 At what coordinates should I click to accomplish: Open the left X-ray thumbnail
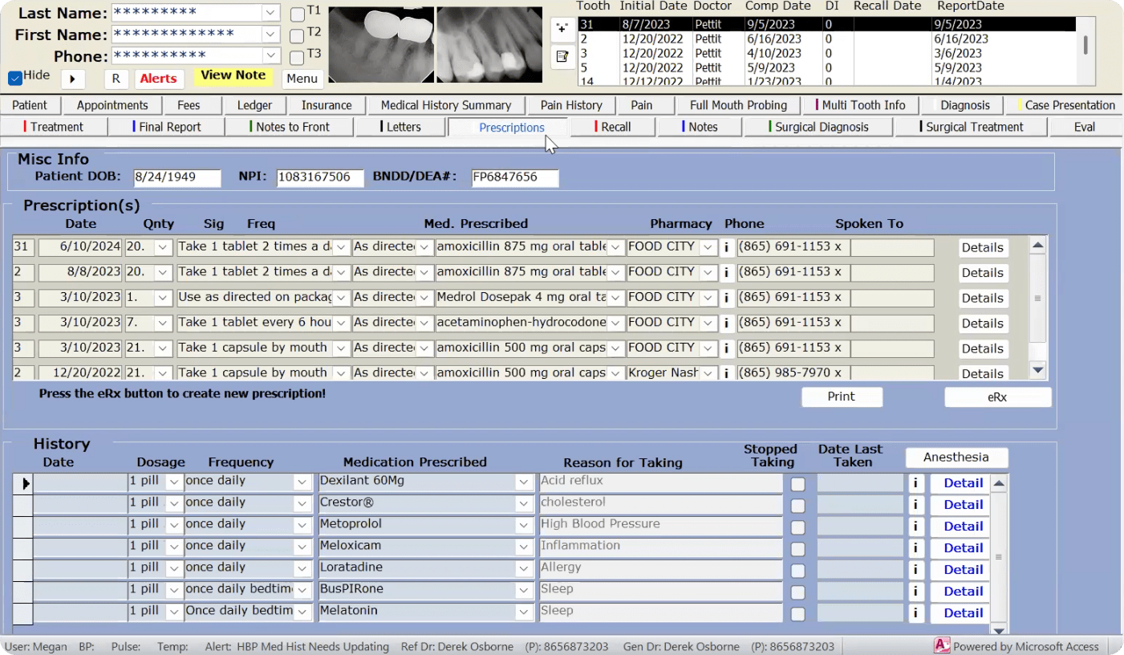381,45
